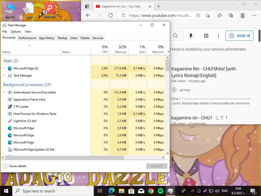Viewport: 261px width, 196px height.
Task: Open Edge profile avatar
Action: 243,16
